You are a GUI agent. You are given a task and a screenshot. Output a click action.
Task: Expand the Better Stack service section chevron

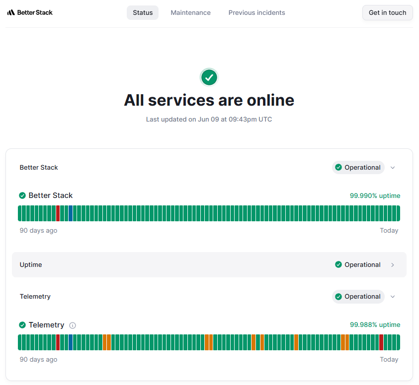click(393, 167)
